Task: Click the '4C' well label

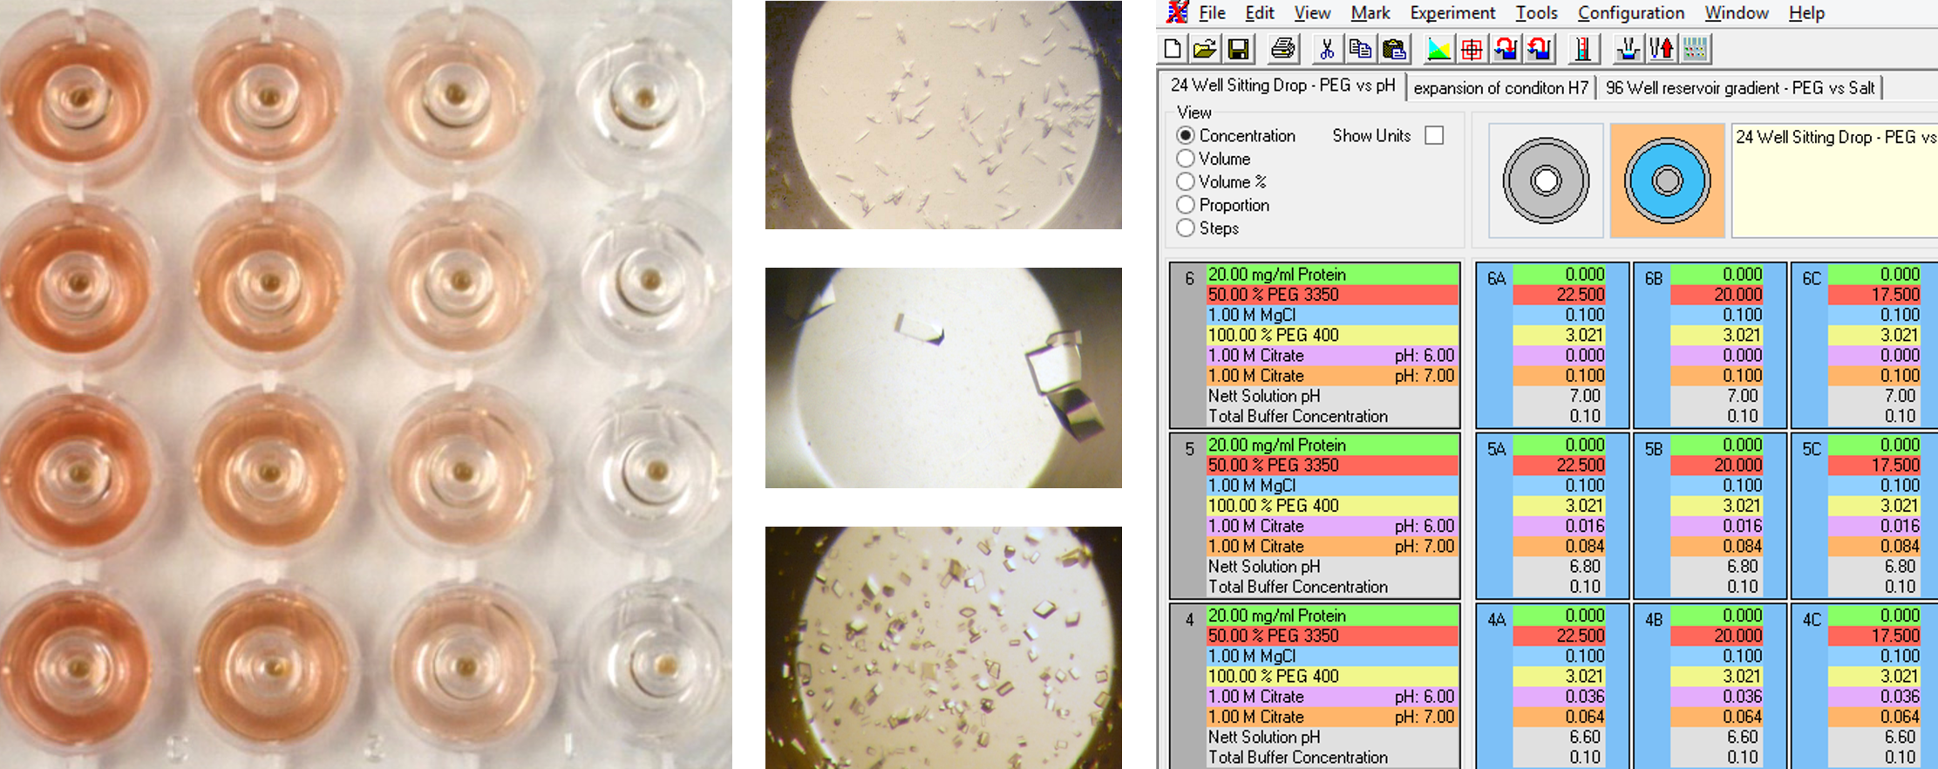Action: point(1812,621)
